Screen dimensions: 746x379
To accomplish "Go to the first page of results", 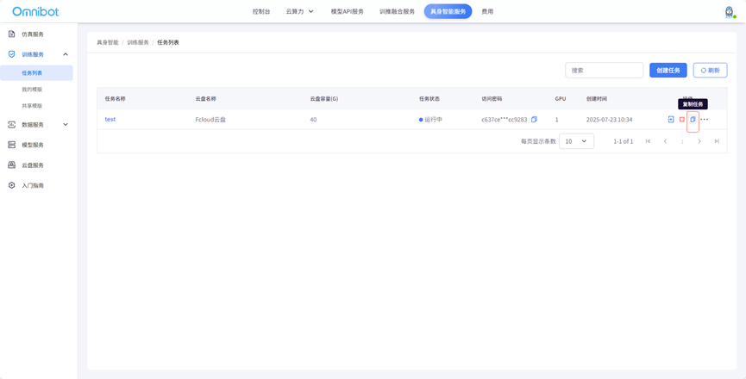I will pyautogui.click(x=648, y=141).
